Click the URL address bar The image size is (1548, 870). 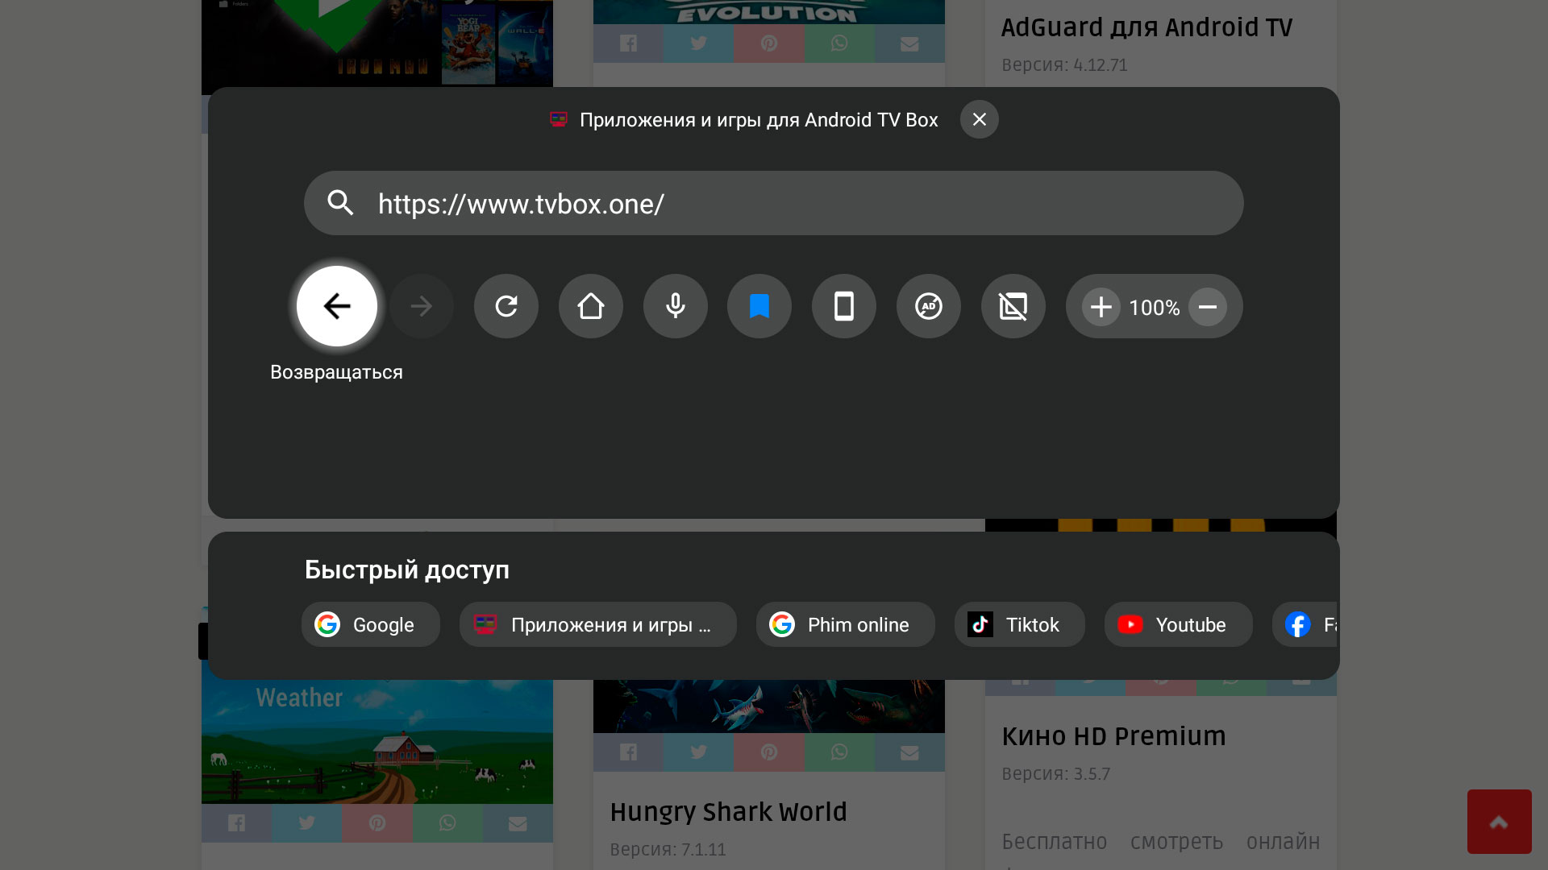pos(790,204)
